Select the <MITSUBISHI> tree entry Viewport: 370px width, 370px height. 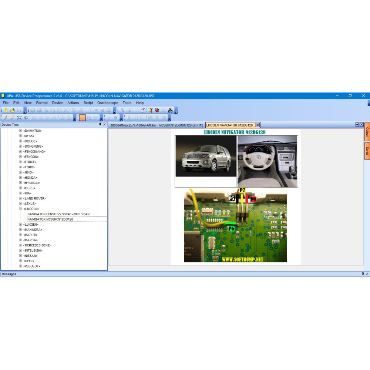33,250
